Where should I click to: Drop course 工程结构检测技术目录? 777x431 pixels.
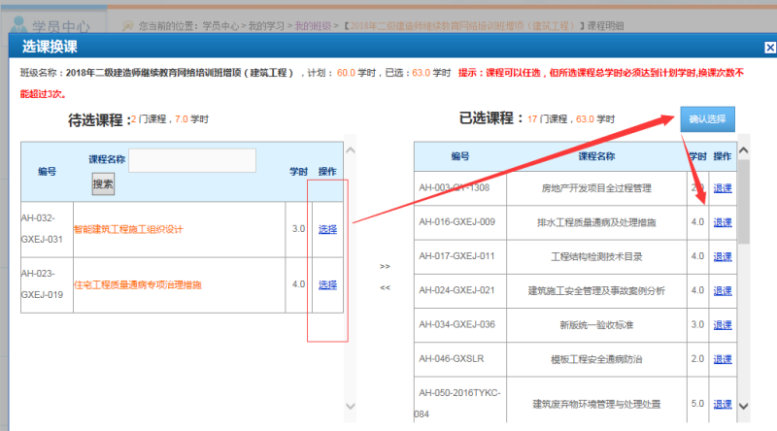(723, 256)
